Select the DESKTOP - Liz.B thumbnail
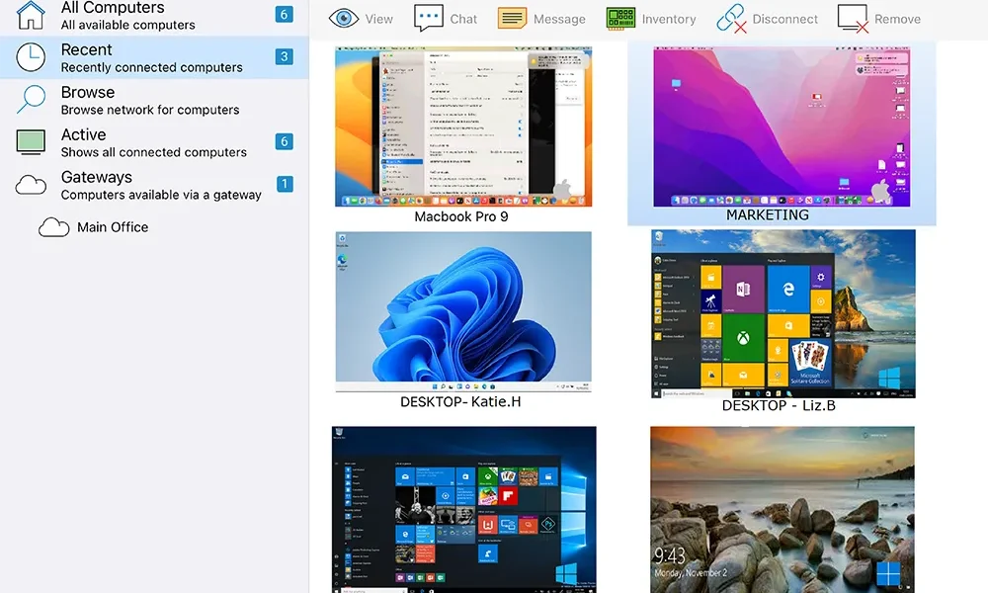This screenshot has width=988, height=593. click(782, 313)
